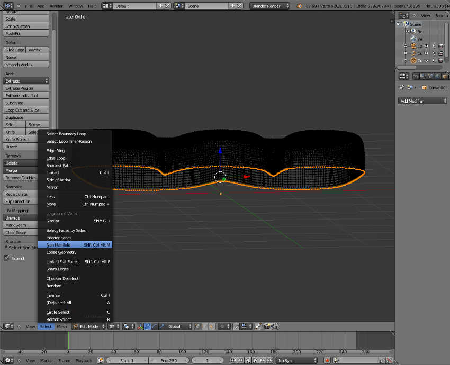This screenshot has width=450, height=365.
Task: Click the pin icon in properties
Action: pyautogui.click(x=401, y=88)
